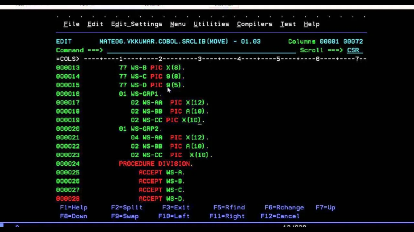414x232 pixels.
Task: Click the Help menu in the action bar
Action: (311, 24)
